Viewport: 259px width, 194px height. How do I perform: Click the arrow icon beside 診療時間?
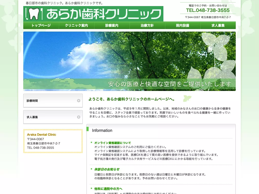coord(79,101)
